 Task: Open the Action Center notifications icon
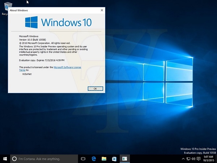[199, 159]
